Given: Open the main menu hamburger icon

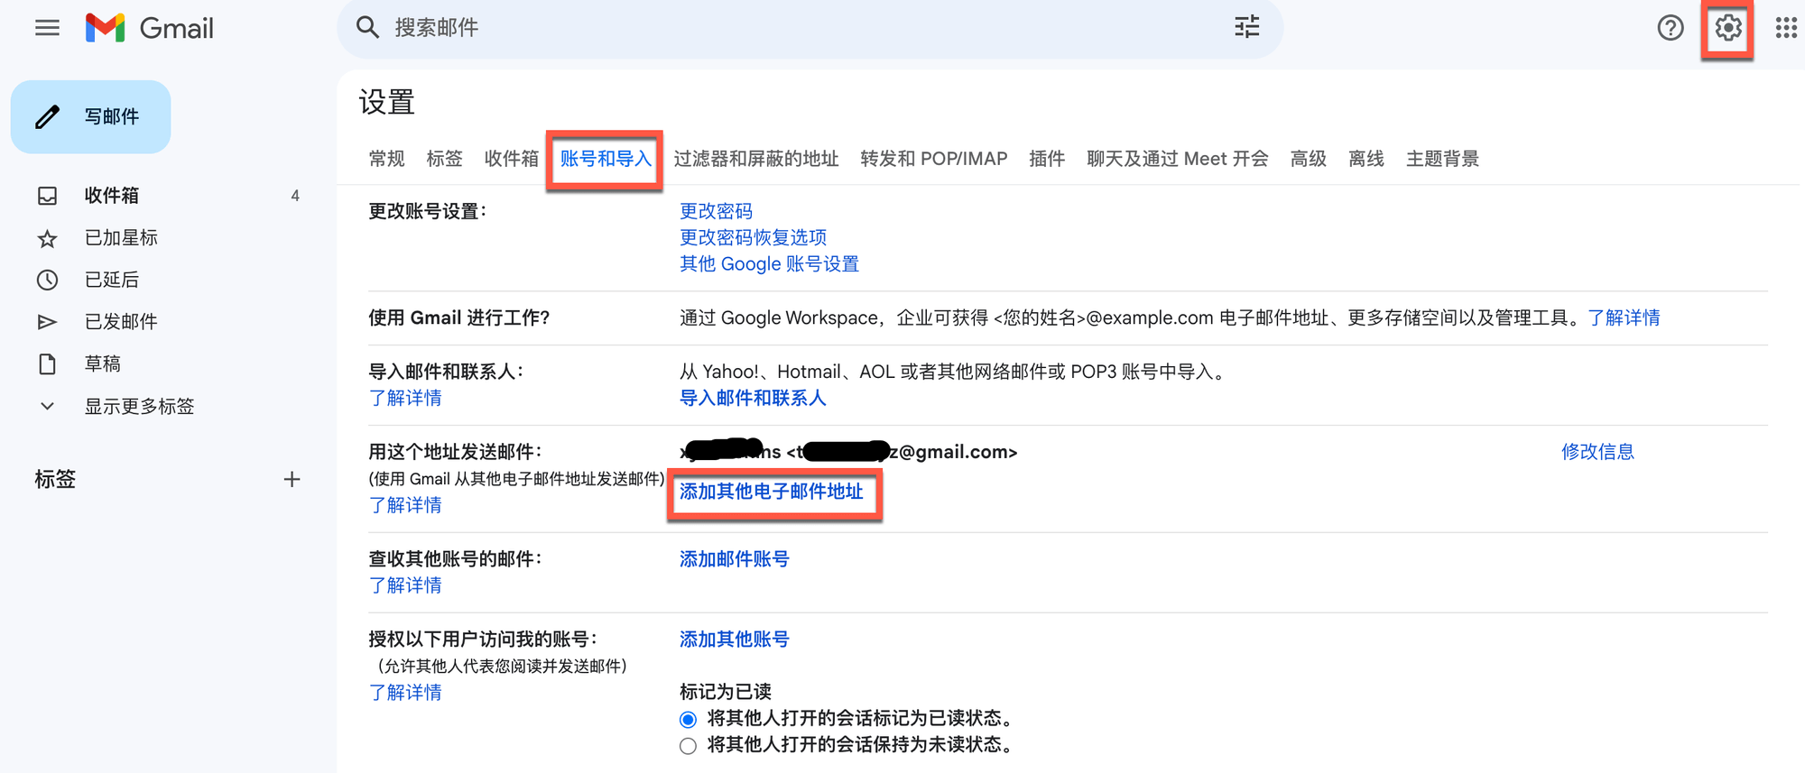Looking at the screenshot, I should 47,28.
